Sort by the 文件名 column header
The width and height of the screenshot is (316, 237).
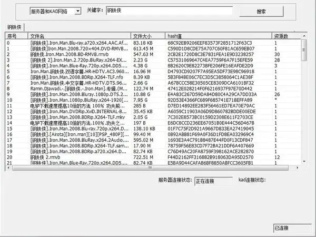pos(79,36)
